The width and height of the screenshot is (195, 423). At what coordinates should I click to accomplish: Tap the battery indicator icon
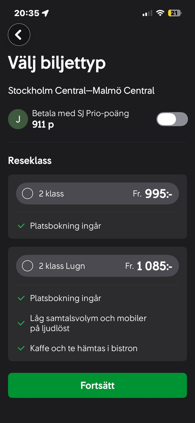pyautogui.click(x=175, y=13)
